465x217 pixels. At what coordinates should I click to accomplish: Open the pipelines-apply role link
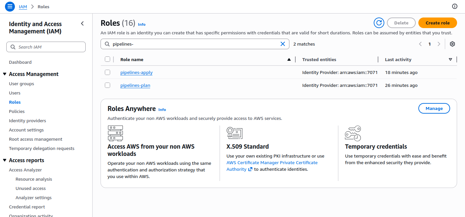tap(136, 72)
